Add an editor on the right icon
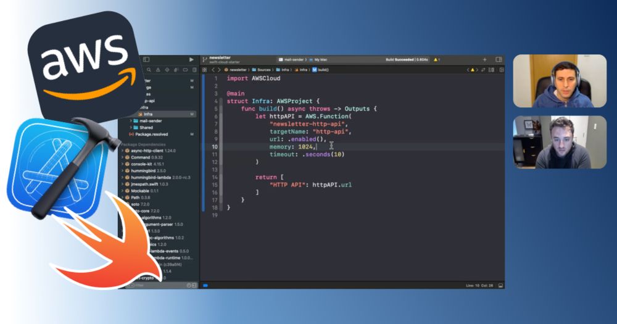 click(502, 70)
